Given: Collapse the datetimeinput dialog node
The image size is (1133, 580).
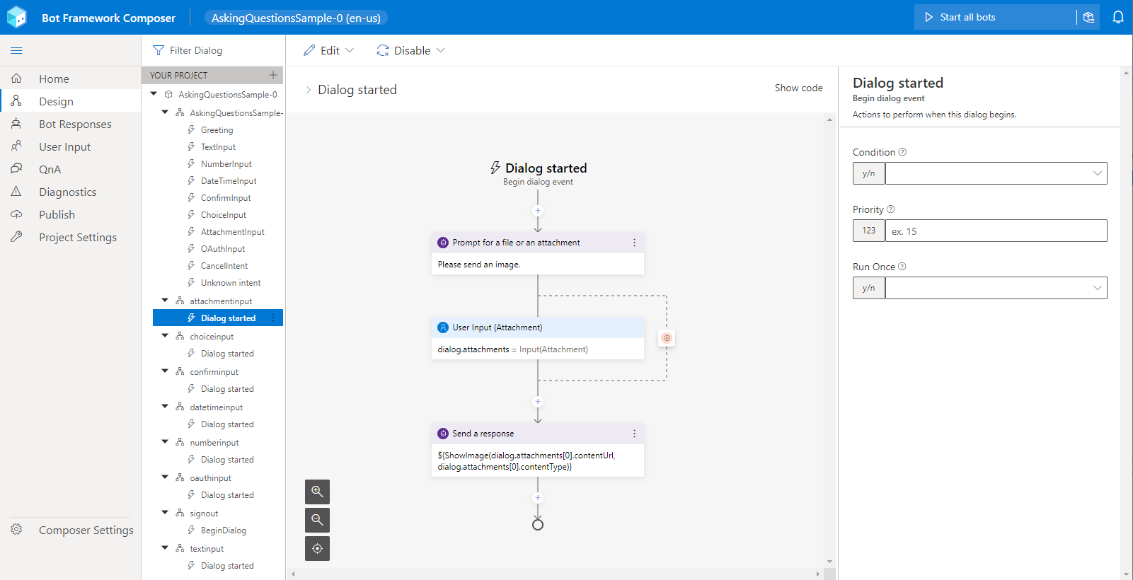Looking at the screenshot, I should [165, 407].
